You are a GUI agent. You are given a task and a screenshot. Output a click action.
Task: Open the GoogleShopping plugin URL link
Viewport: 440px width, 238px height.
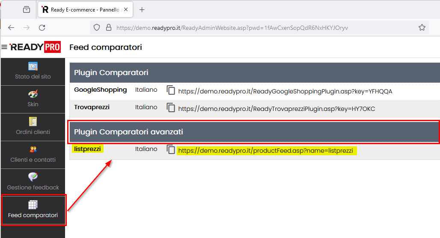pyautogui.click(x=285, y=91)
